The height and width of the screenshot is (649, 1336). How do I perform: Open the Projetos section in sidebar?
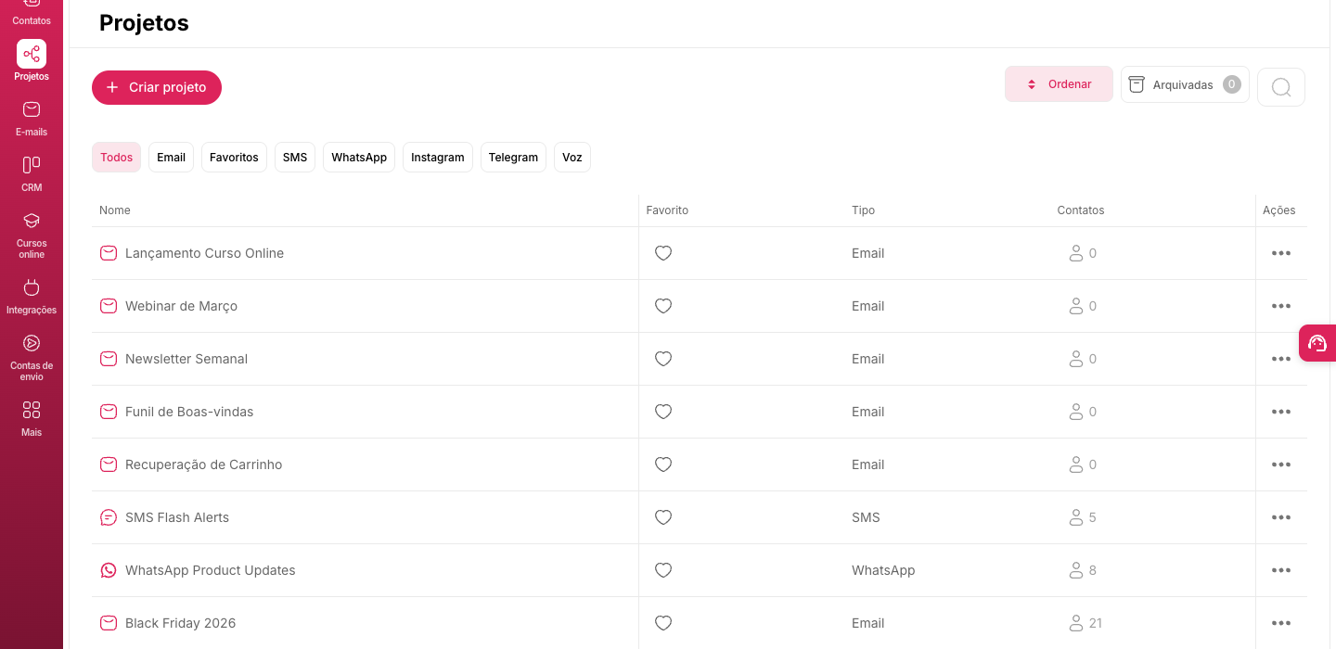[32, 61]
